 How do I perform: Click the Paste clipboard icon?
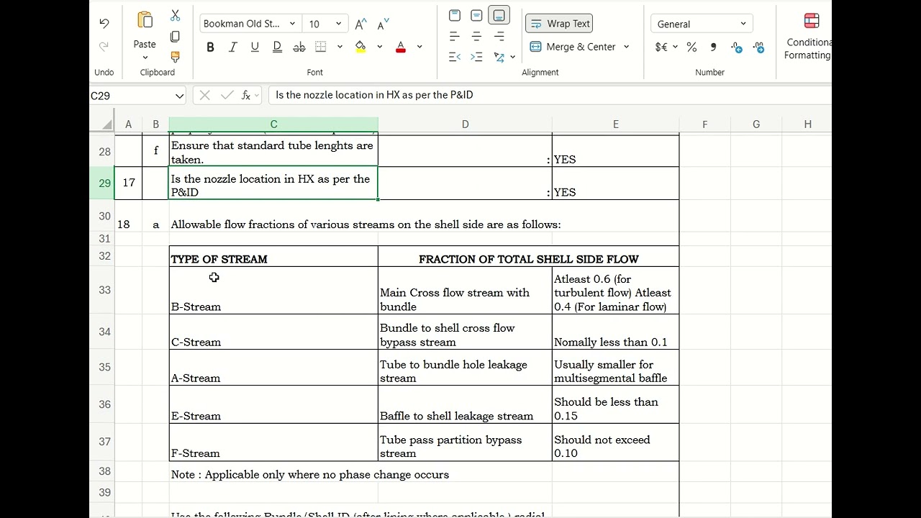(x=145, y=20)
